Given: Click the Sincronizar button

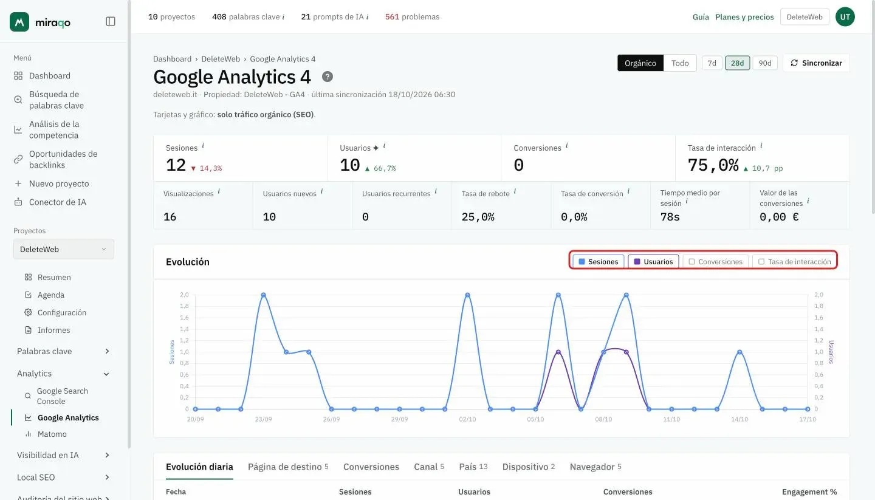Looking at the screenshot, I should [x=816, y=63].
